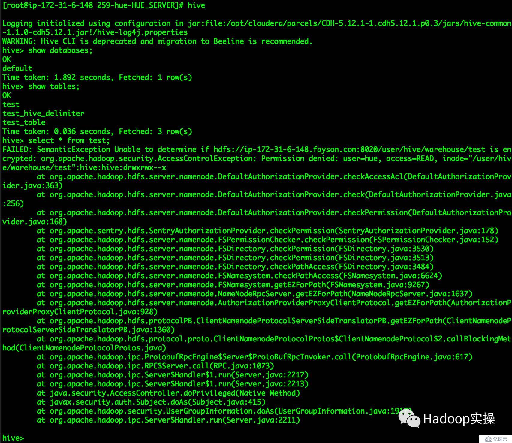This screenshot has height=443, width=512.
Task: Click the Server.java:2211 stack line
Action: 168,420
